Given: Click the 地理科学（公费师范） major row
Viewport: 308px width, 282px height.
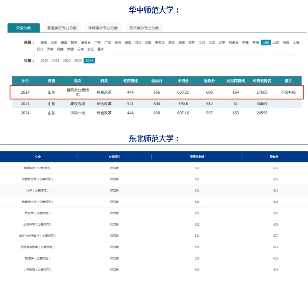Looking at the screenshot, I should pos(154,168).
